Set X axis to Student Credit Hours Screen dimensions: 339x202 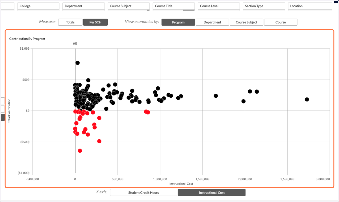144,193
